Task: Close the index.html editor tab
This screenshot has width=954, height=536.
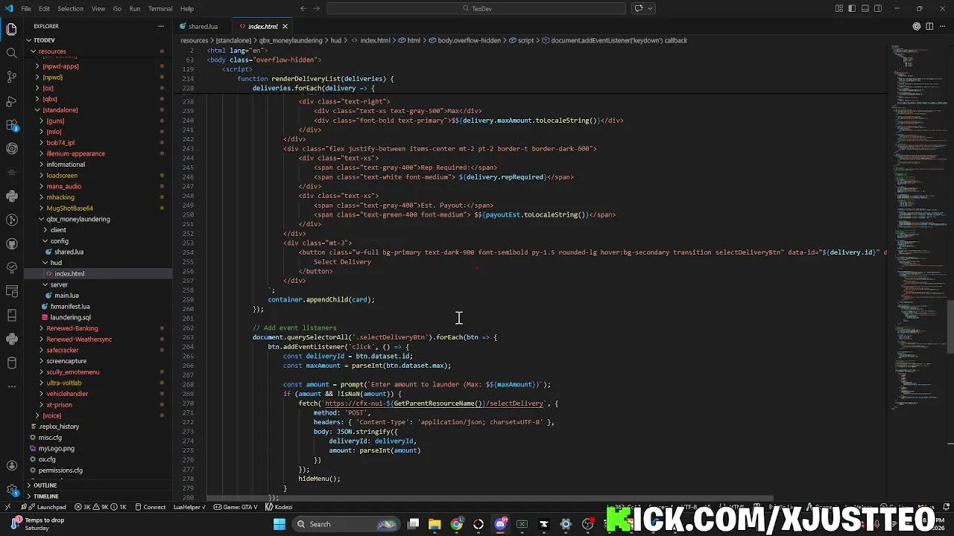Action: (x=285, y=26)
